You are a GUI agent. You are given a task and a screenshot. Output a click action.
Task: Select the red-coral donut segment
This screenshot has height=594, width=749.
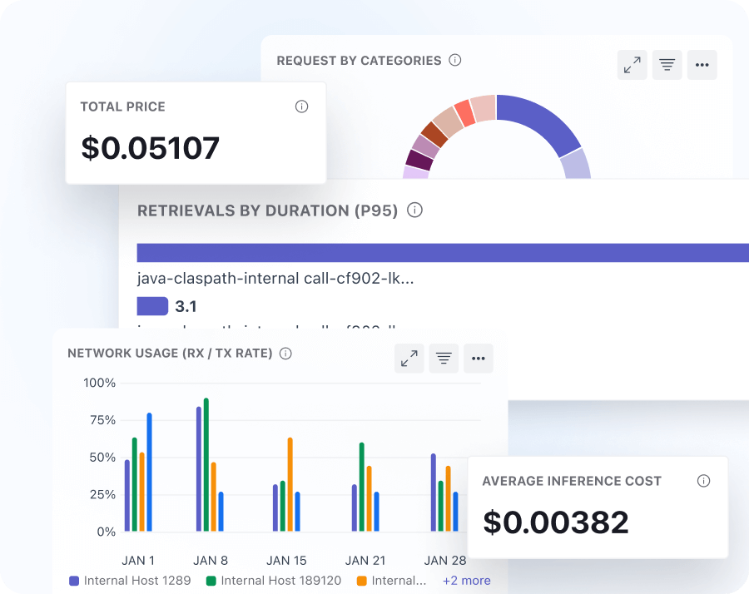click(x=464, y=112)
